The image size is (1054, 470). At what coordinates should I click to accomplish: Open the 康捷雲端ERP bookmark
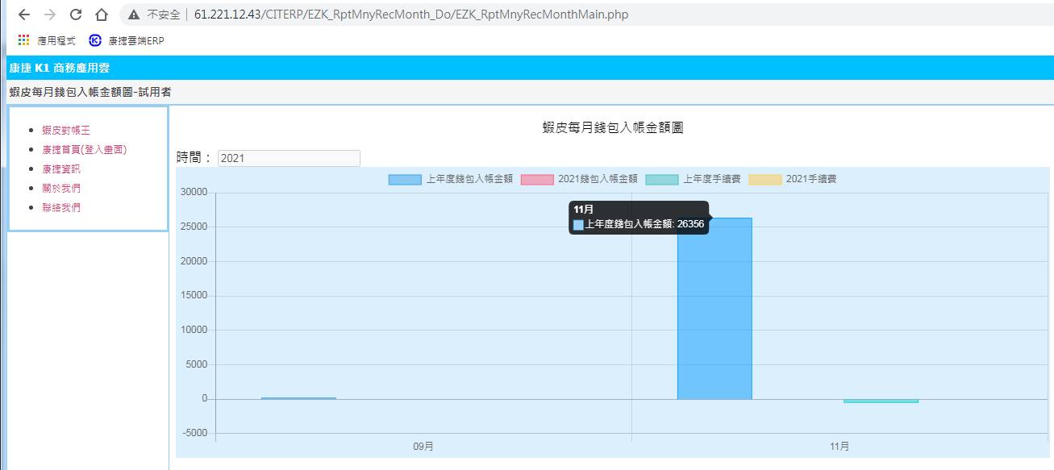pyautogui.click(x=127, y=40)
